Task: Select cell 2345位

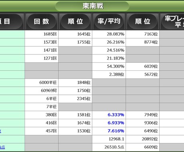Action: tap(75, 99)
